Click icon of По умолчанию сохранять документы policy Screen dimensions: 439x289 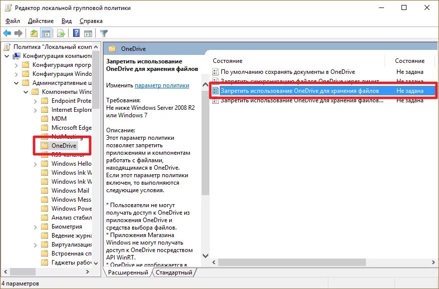coord(215,72)
